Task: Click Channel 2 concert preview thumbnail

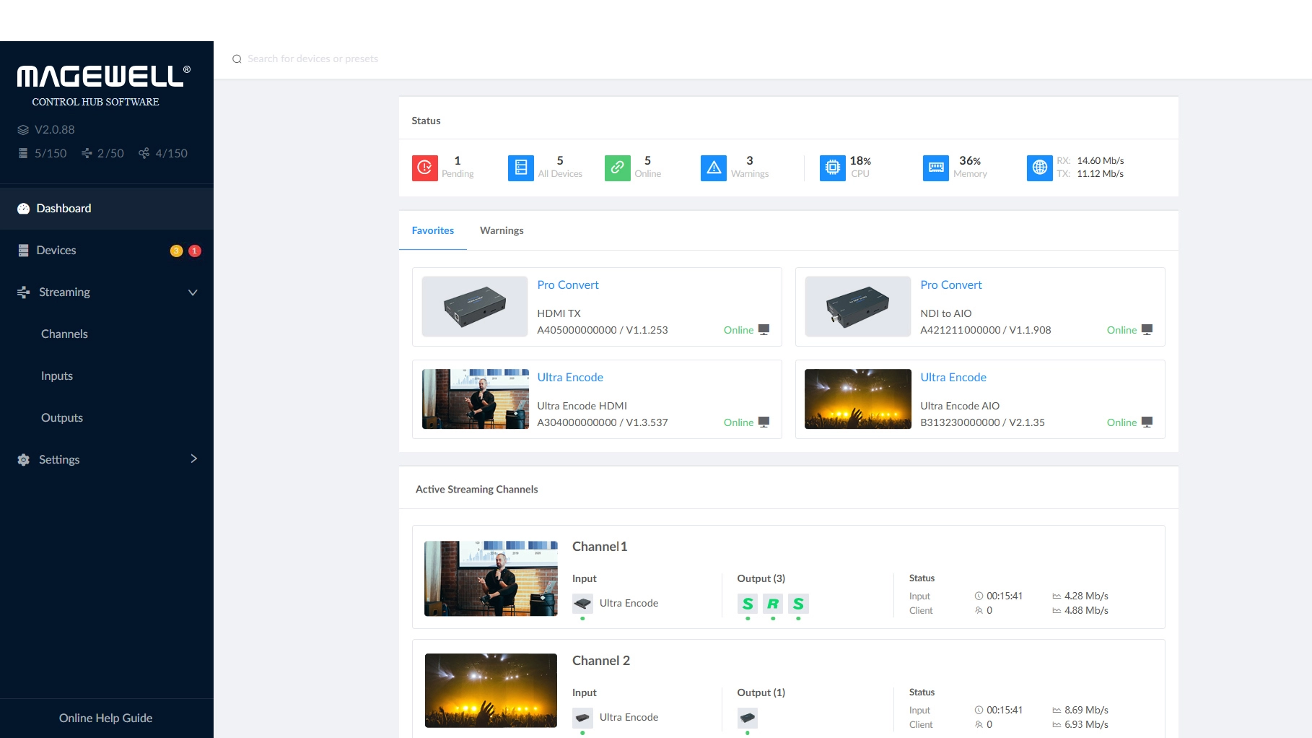Action: tap(491, 690)
